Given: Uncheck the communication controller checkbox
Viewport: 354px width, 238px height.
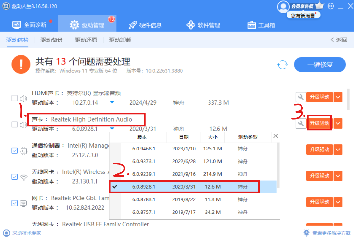Looking at the screenshot, I should point(14,150).
